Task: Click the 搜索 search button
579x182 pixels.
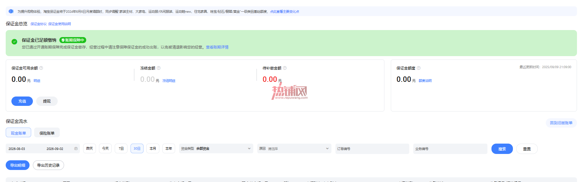Action: click(x=502, y=149)
